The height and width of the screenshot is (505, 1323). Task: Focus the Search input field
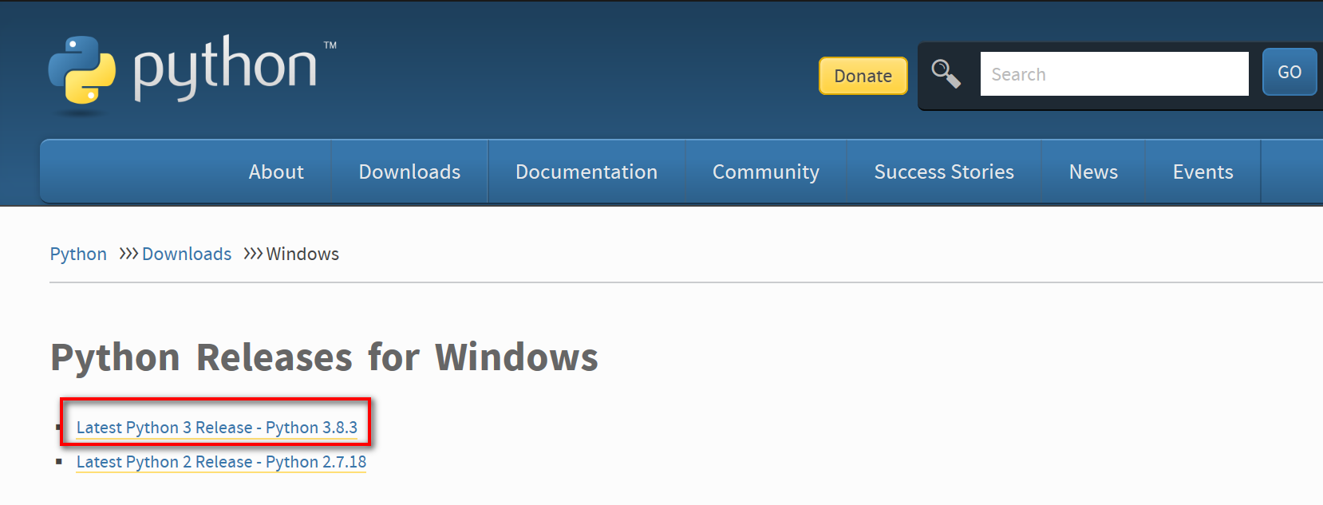1114,74
